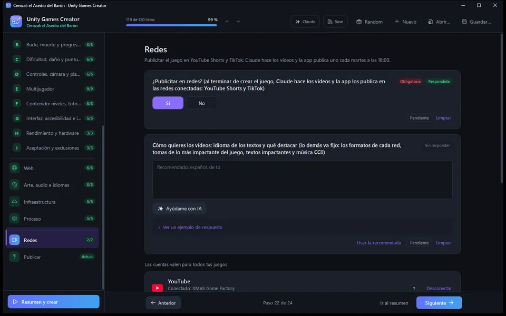
Task: Click Limpiar on the vídeos question
Action: pyautogui.click(x=443, y=243)
